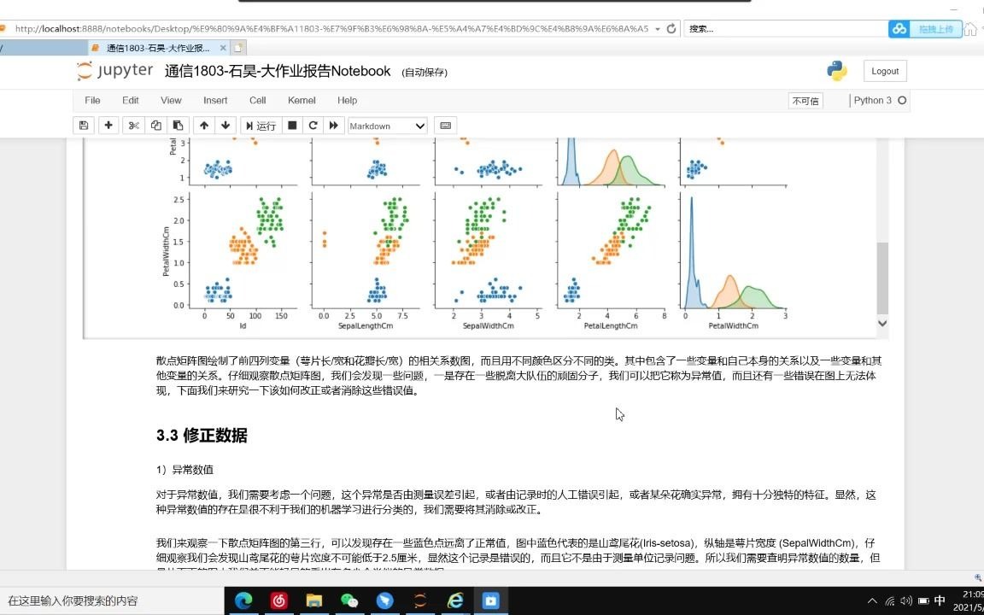Viewport: 984px width, 615px height.
Task: Click the Logout button
Action: 884,71
